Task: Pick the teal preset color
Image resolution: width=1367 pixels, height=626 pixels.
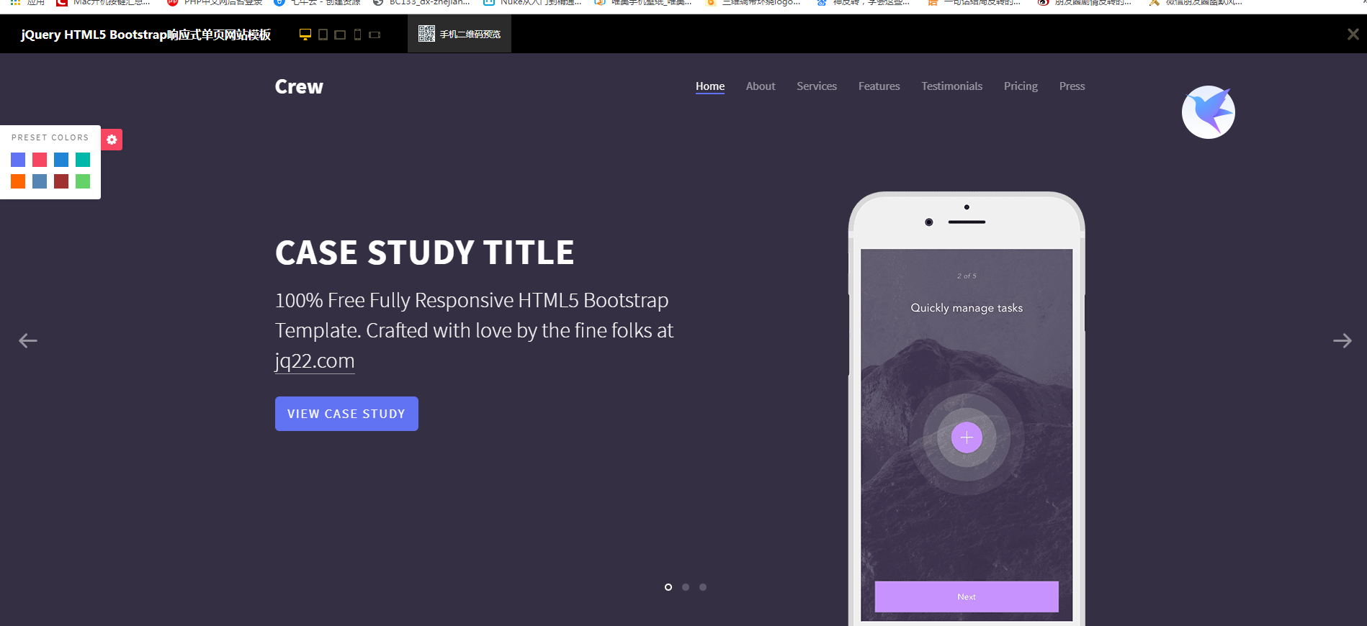Action: pyautogui.click(x=83, y=160)
